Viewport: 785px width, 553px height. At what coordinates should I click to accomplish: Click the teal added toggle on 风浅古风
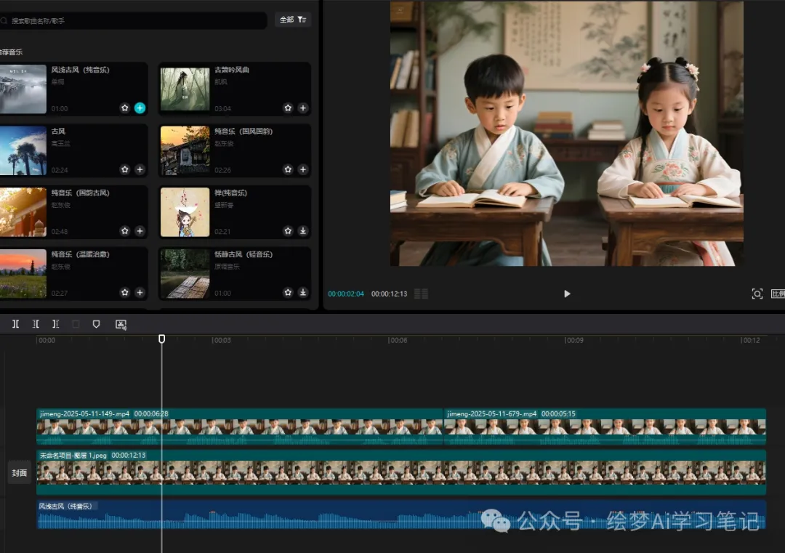(139, 108)
